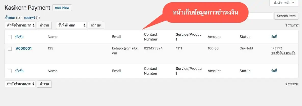Click the Add New button
The image size is (302, 106).
62,8
